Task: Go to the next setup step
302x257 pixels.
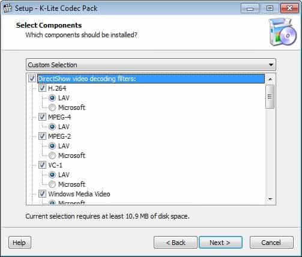Action: coord(220,243)
